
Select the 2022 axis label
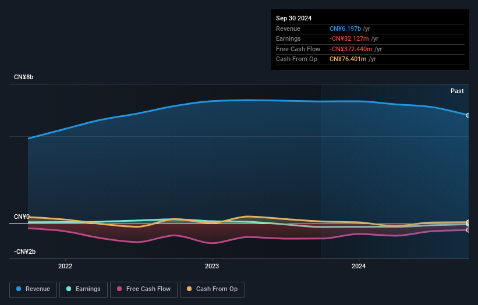65,266
